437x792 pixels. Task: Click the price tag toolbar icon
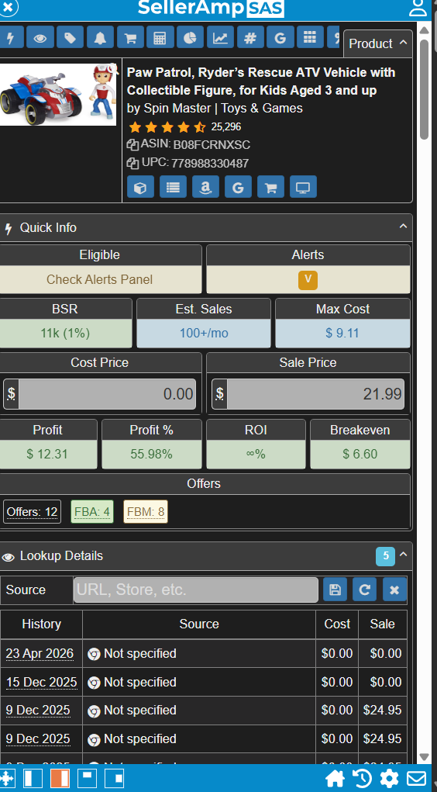tap(71, 37)
